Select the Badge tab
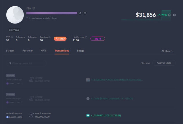Image resolution: width=183 pixels, height=124 pixels. point(80,51)
